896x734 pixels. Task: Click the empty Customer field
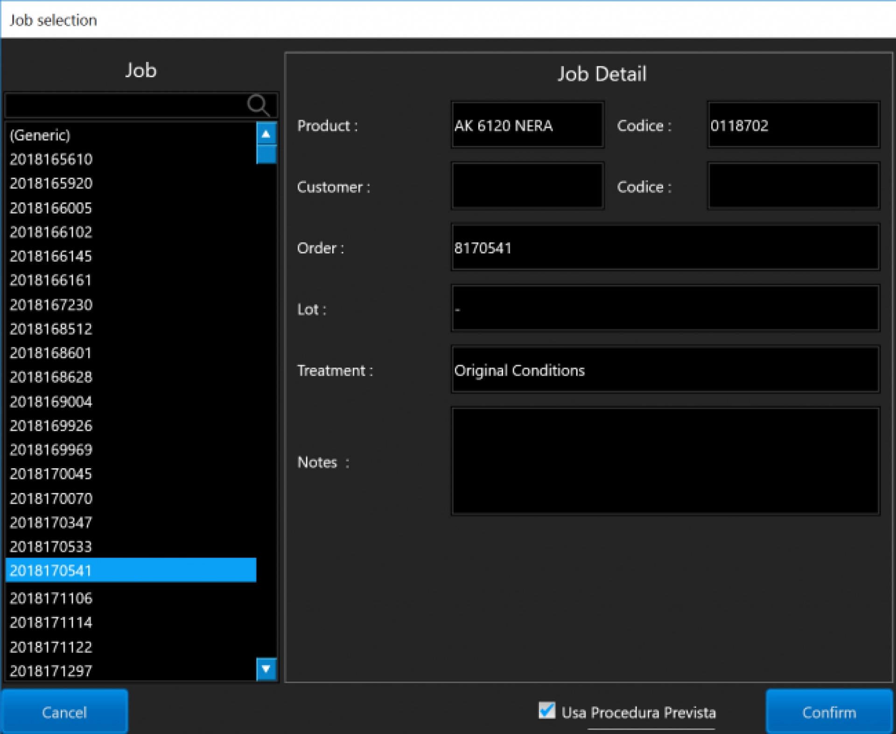click(x=527, y=187)
